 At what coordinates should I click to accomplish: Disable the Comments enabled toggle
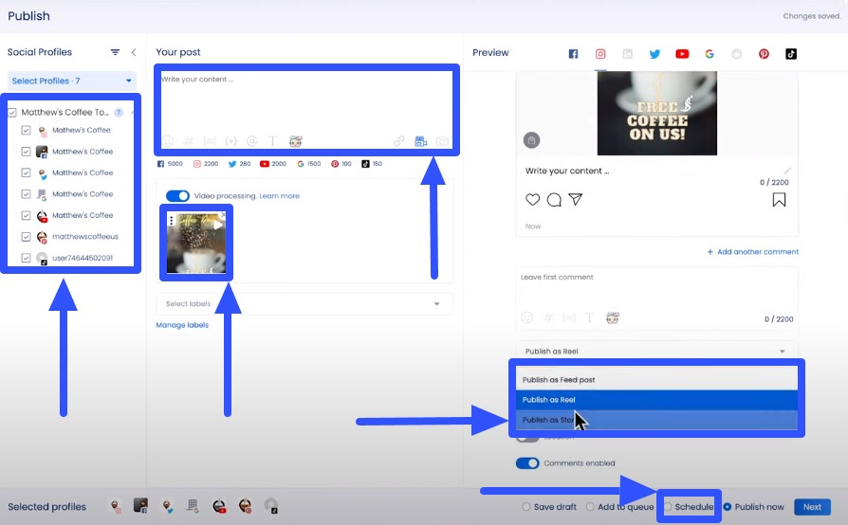coord(527,463)
